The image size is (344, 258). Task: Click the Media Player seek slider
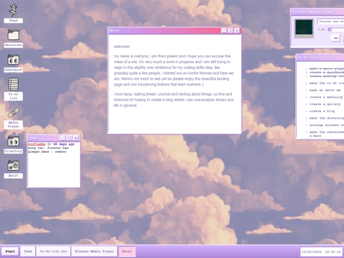[x=336, y=29]
